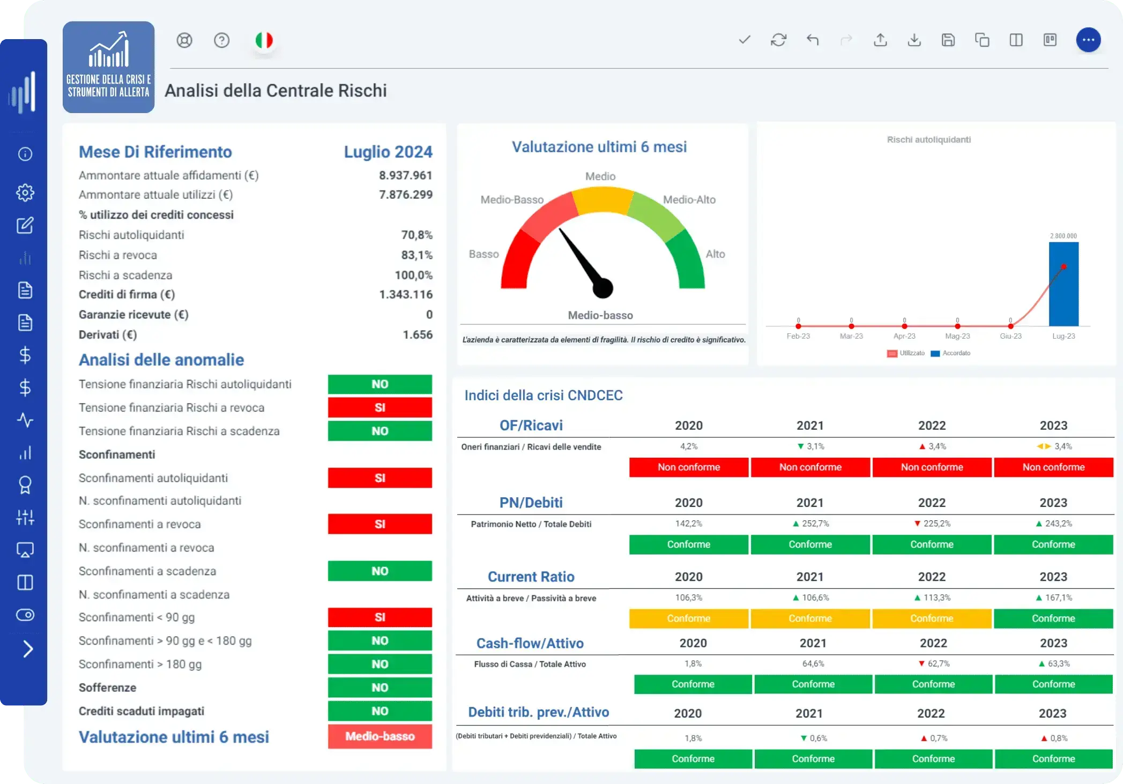Click the sidebar logo bars icon
This screenshot has width=1123, height=784.
[x=23, y=93]
